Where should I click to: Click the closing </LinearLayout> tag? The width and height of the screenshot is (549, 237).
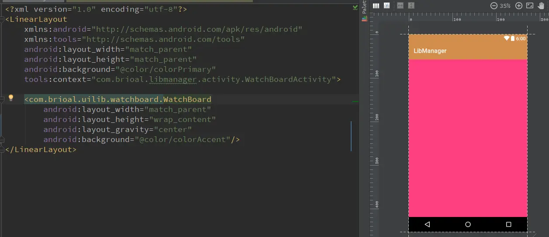pos(41,149)
